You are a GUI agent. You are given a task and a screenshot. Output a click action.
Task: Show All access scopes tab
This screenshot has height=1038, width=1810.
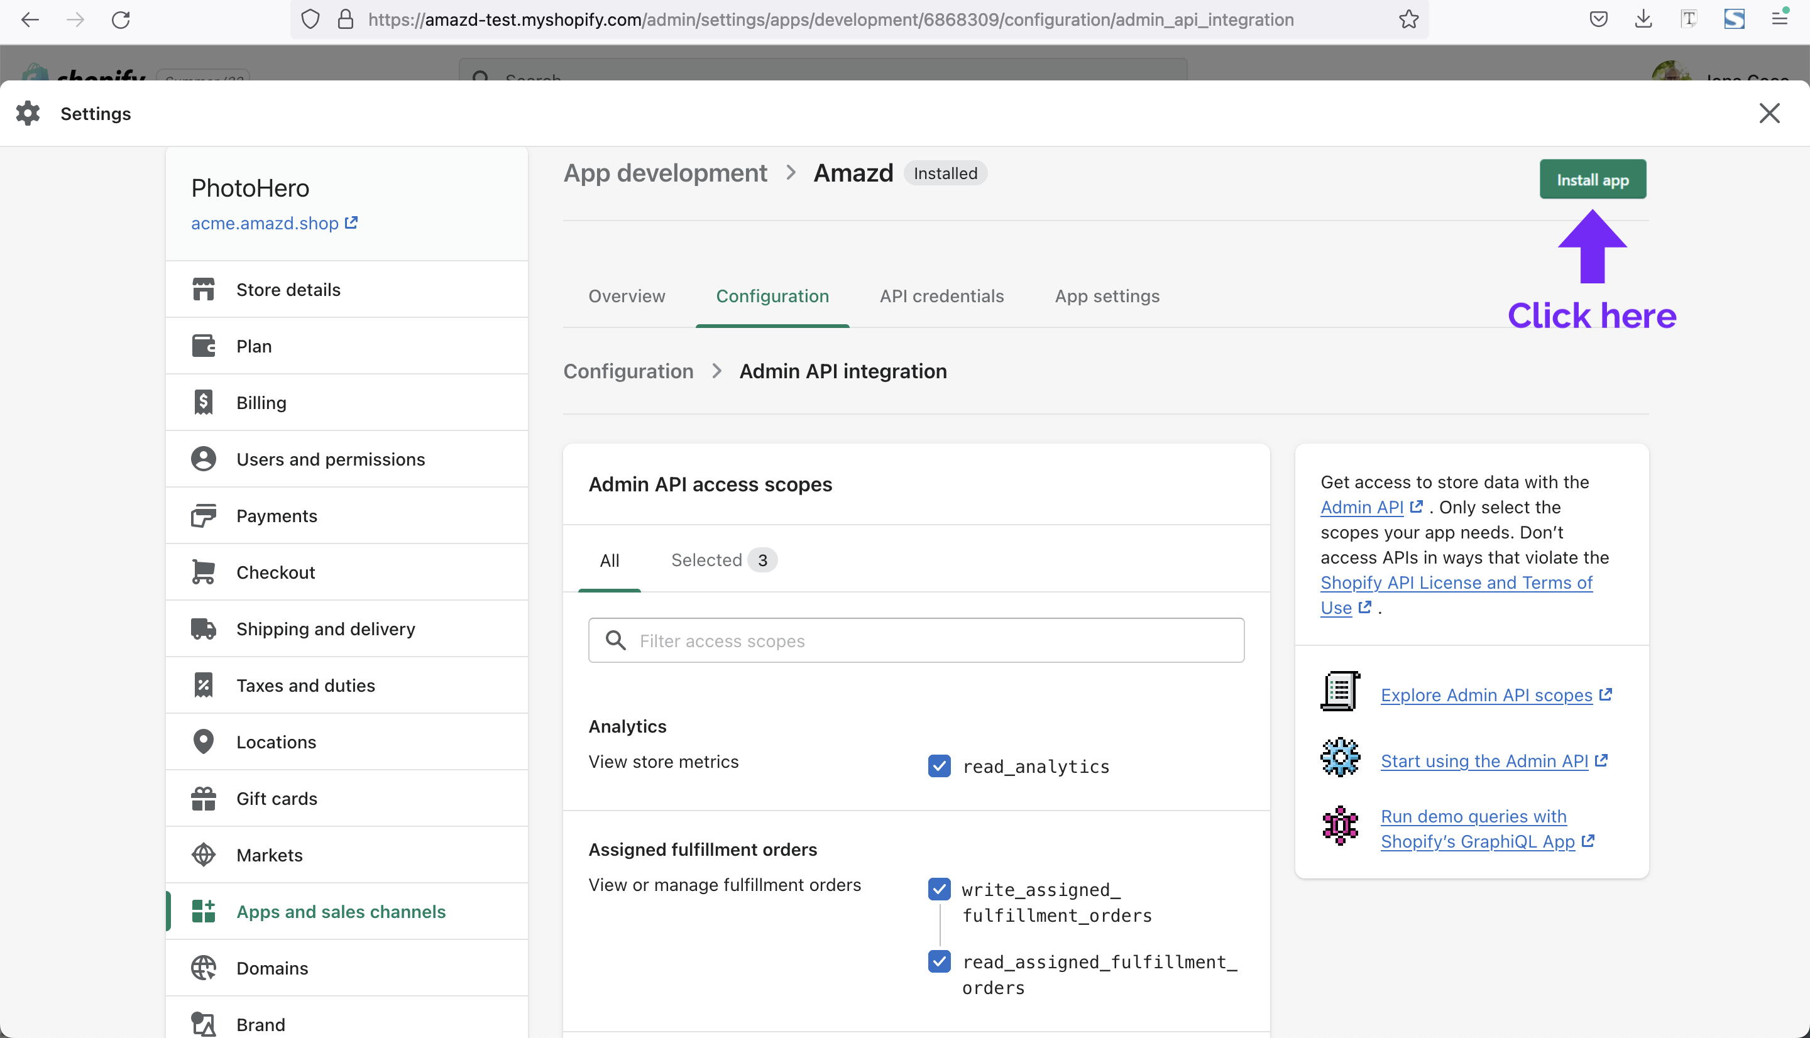pos(610,560)
